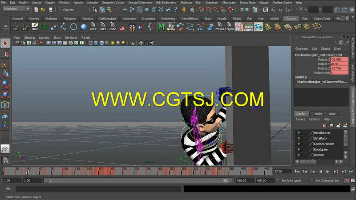Click the Rotate X value field
The width and height of the screenshot is (356, 200).
pos(339,60)
